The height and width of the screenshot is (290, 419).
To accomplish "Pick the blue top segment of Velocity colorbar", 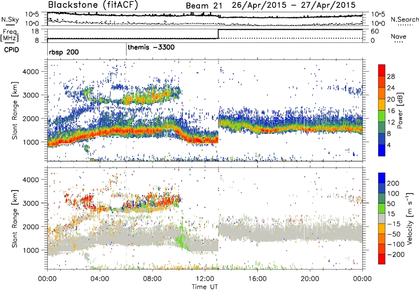I will (x=382, y=178).
